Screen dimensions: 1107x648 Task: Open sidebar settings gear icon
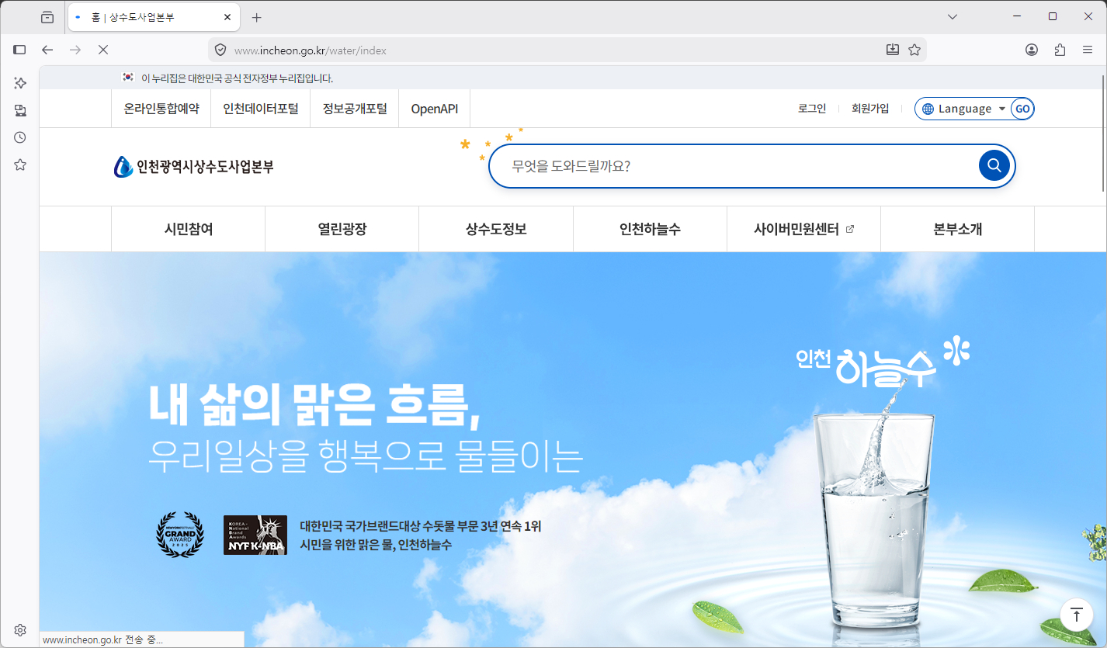tap(20, 629)
